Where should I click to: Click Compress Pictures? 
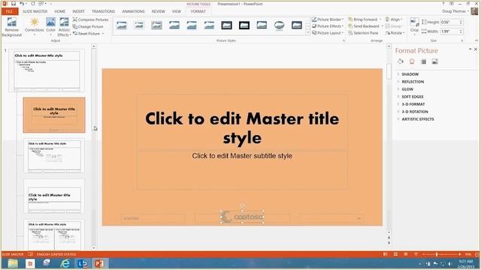pos(90,19)
